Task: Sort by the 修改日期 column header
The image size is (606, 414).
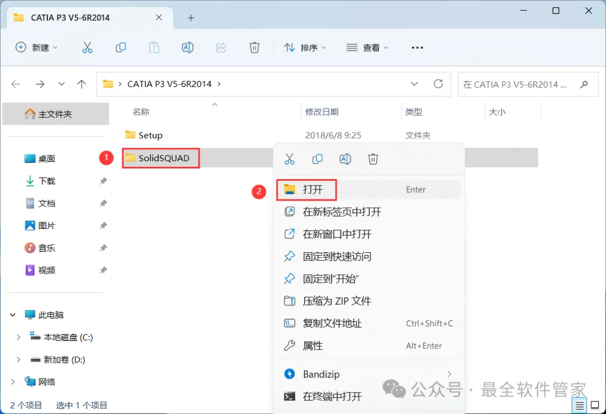Action: click(322, 112)
